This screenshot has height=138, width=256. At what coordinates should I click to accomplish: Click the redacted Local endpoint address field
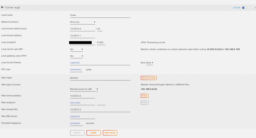point(82,43)
